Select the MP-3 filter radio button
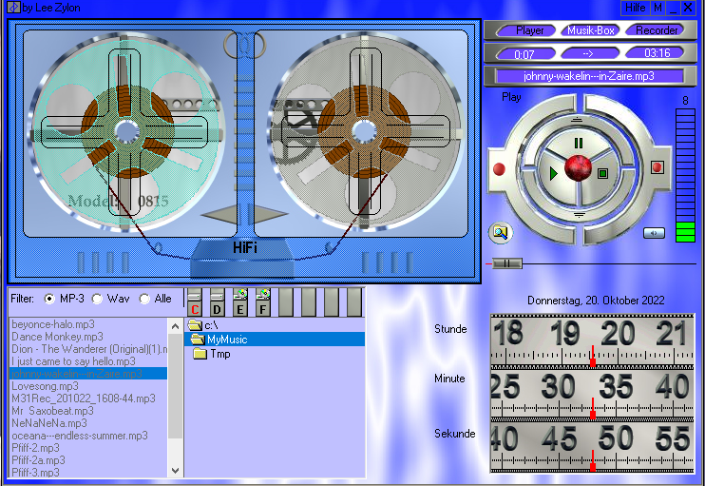Image resolution: width=705 pixels, height=486 pixels. point(49,299)
